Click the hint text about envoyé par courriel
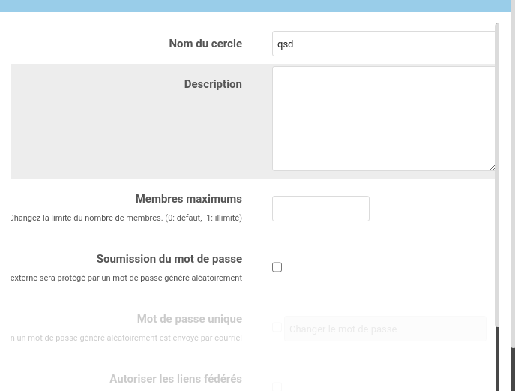This screenshot has height=391, width=515. [127, 338]
